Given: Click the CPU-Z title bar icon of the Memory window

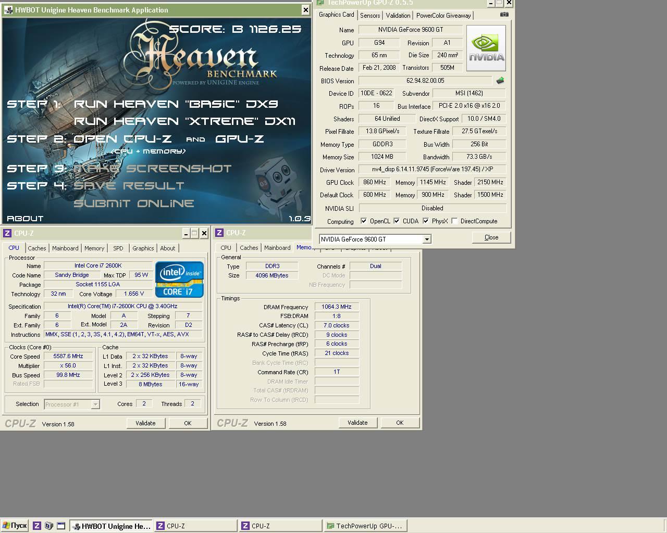Looking at the screenshot, I should pos(219,233).
